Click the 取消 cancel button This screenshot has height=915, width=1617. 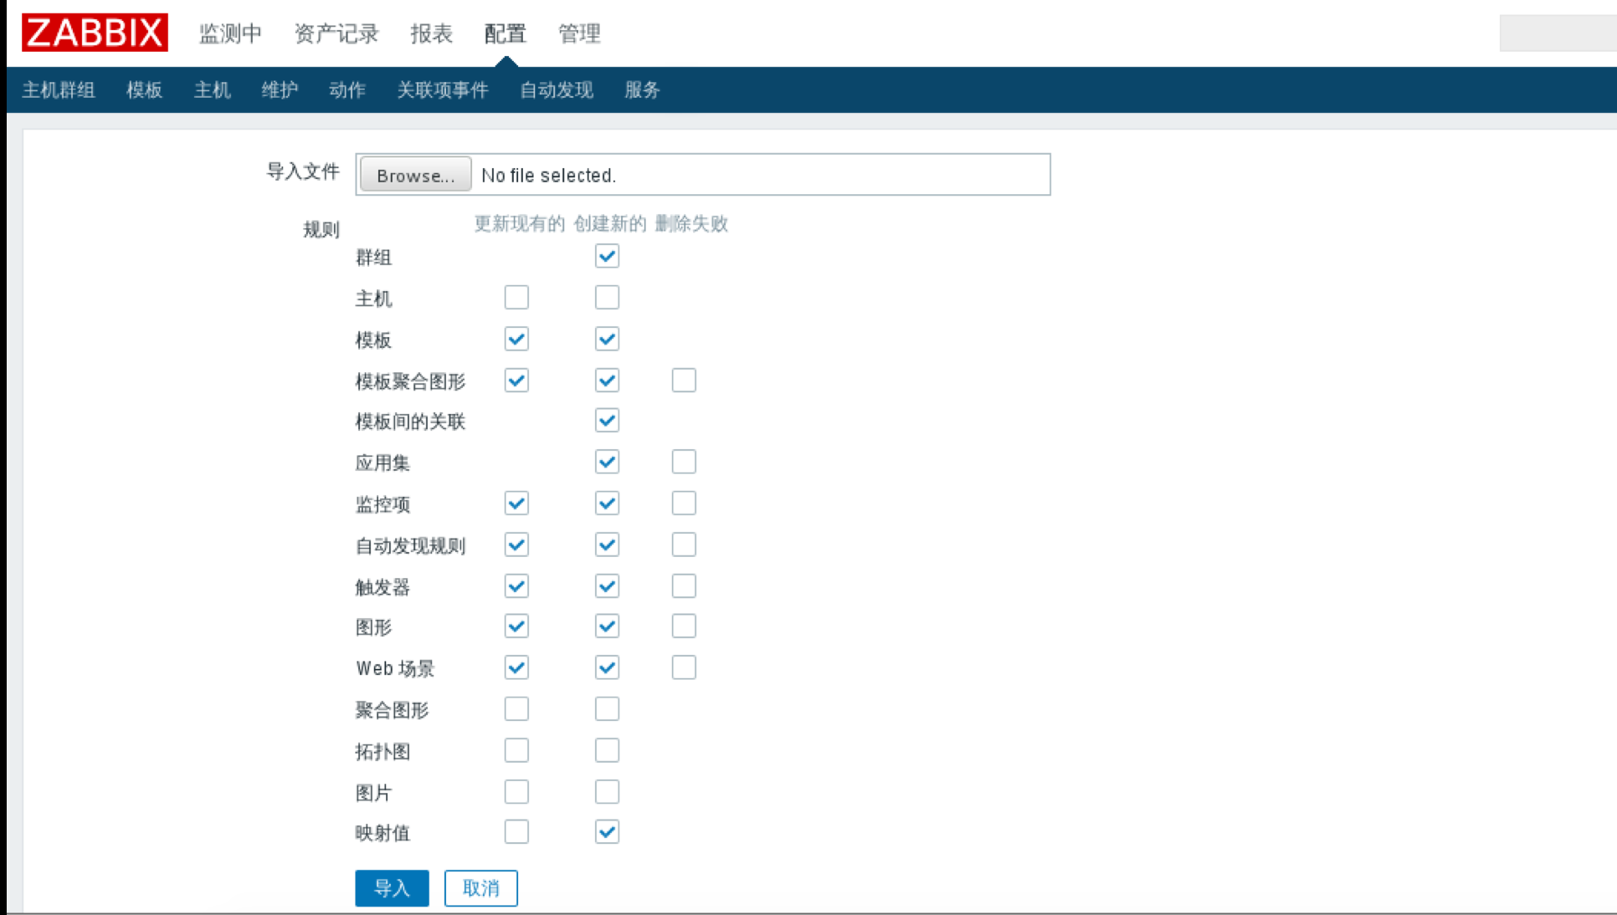click(x=480, y=887)
